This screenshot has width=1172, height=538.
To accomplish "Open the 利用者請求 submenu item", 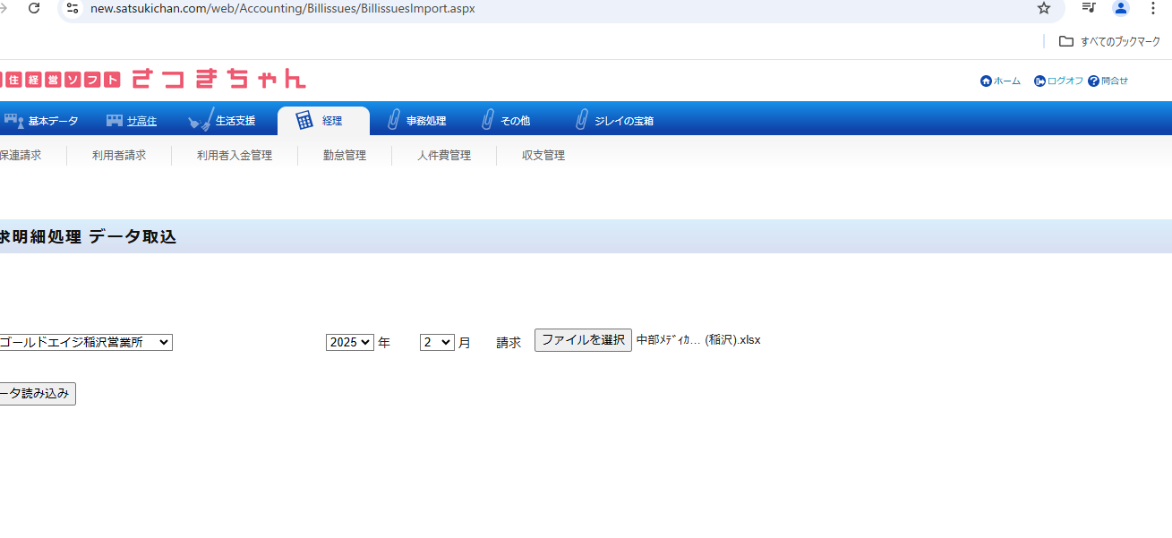I will point(119,155).
